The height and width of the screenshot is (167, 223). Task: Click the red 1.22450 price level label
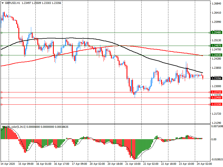216,98
